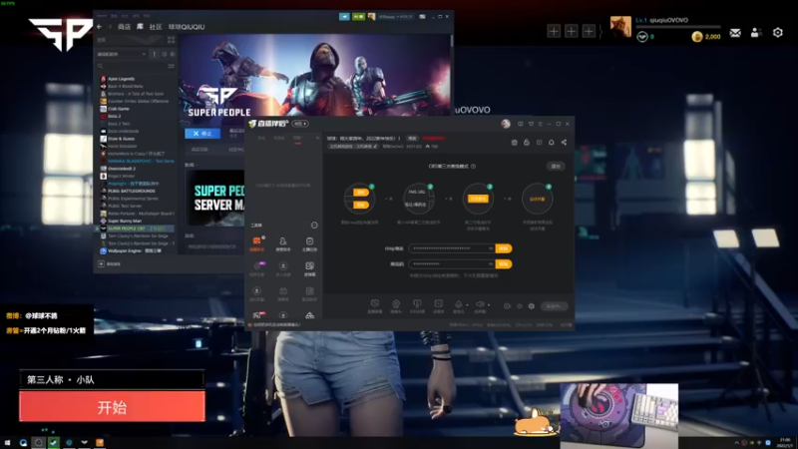798x449 pixels.
Task: Open Steam's green friends button in title bar
Action: [x=358, y=16]
